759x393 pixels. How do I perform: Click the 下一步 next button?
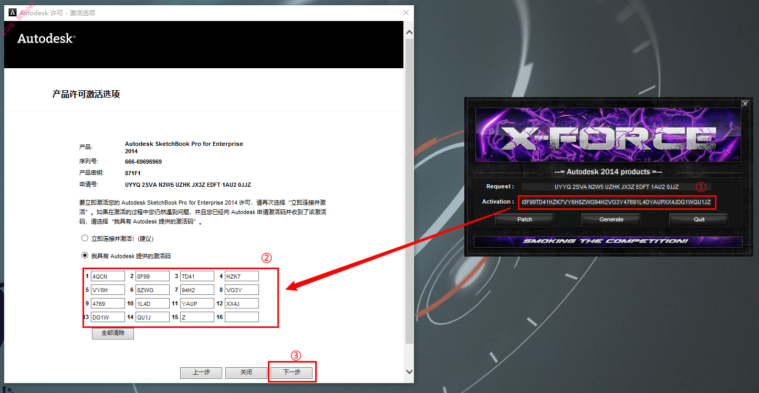[x=292, y=373]
